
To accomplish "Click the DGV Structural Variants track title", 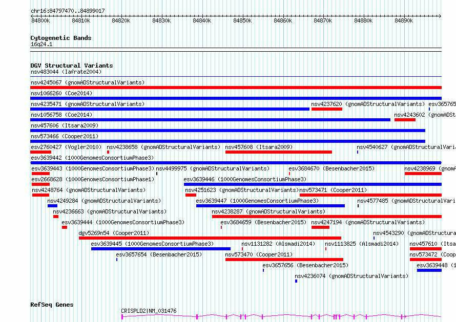I will coord(72,66).
